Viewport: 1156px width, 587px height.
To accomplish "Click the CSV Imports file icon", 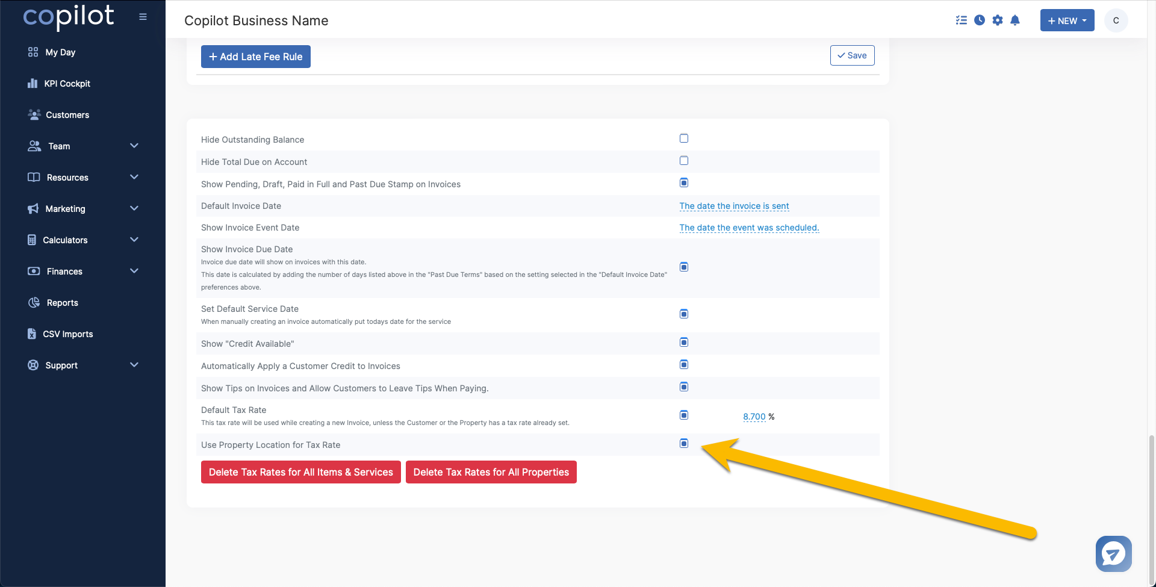I will tap(32, 334).
